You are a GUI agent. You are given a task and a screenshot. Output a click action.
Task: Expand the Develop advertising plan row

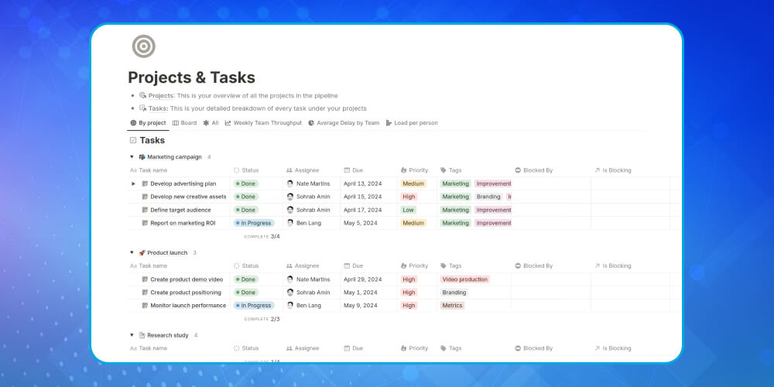tap(133, 183)
